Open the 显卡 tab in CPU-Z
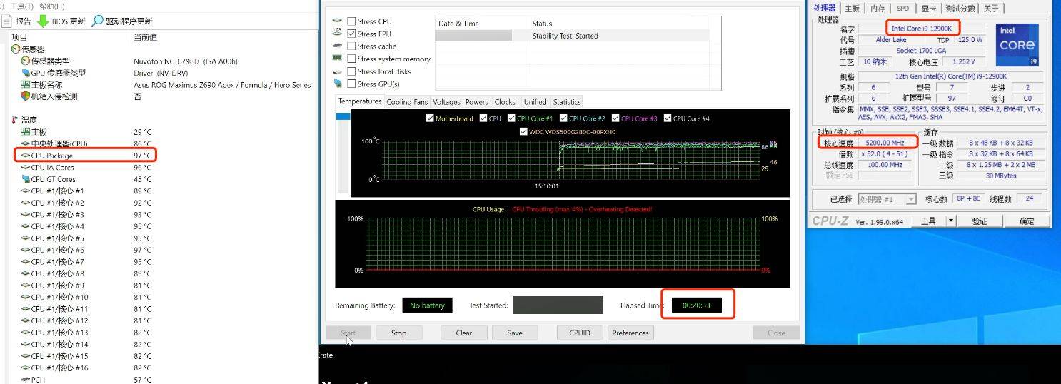This screenshot has width=1061, height=384. [x=928, y=9]
